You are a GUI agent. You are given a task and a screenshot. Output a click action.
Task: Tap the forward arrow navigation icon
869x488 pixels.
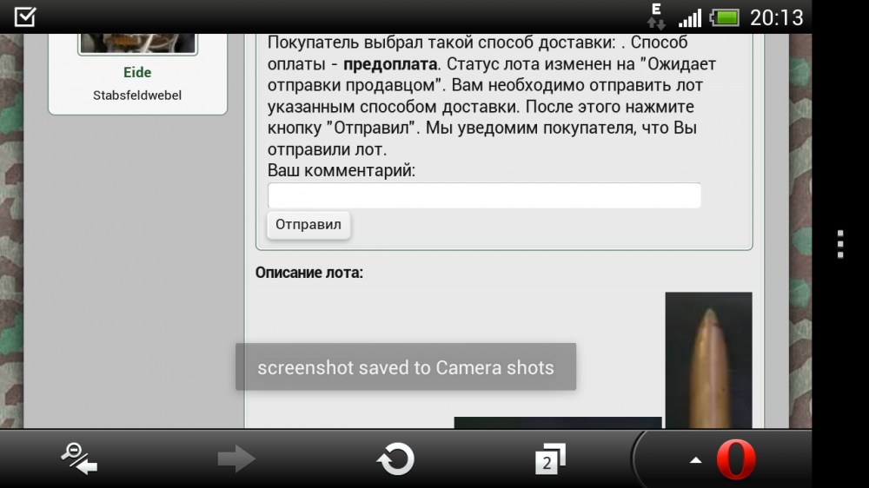point(236,458)
